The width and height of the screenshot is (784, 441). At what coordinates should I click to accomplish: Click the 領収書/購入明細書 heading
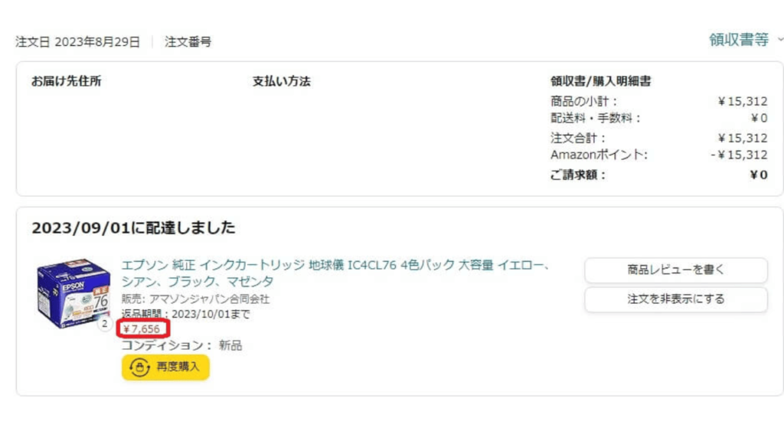[x=600, y=81]
